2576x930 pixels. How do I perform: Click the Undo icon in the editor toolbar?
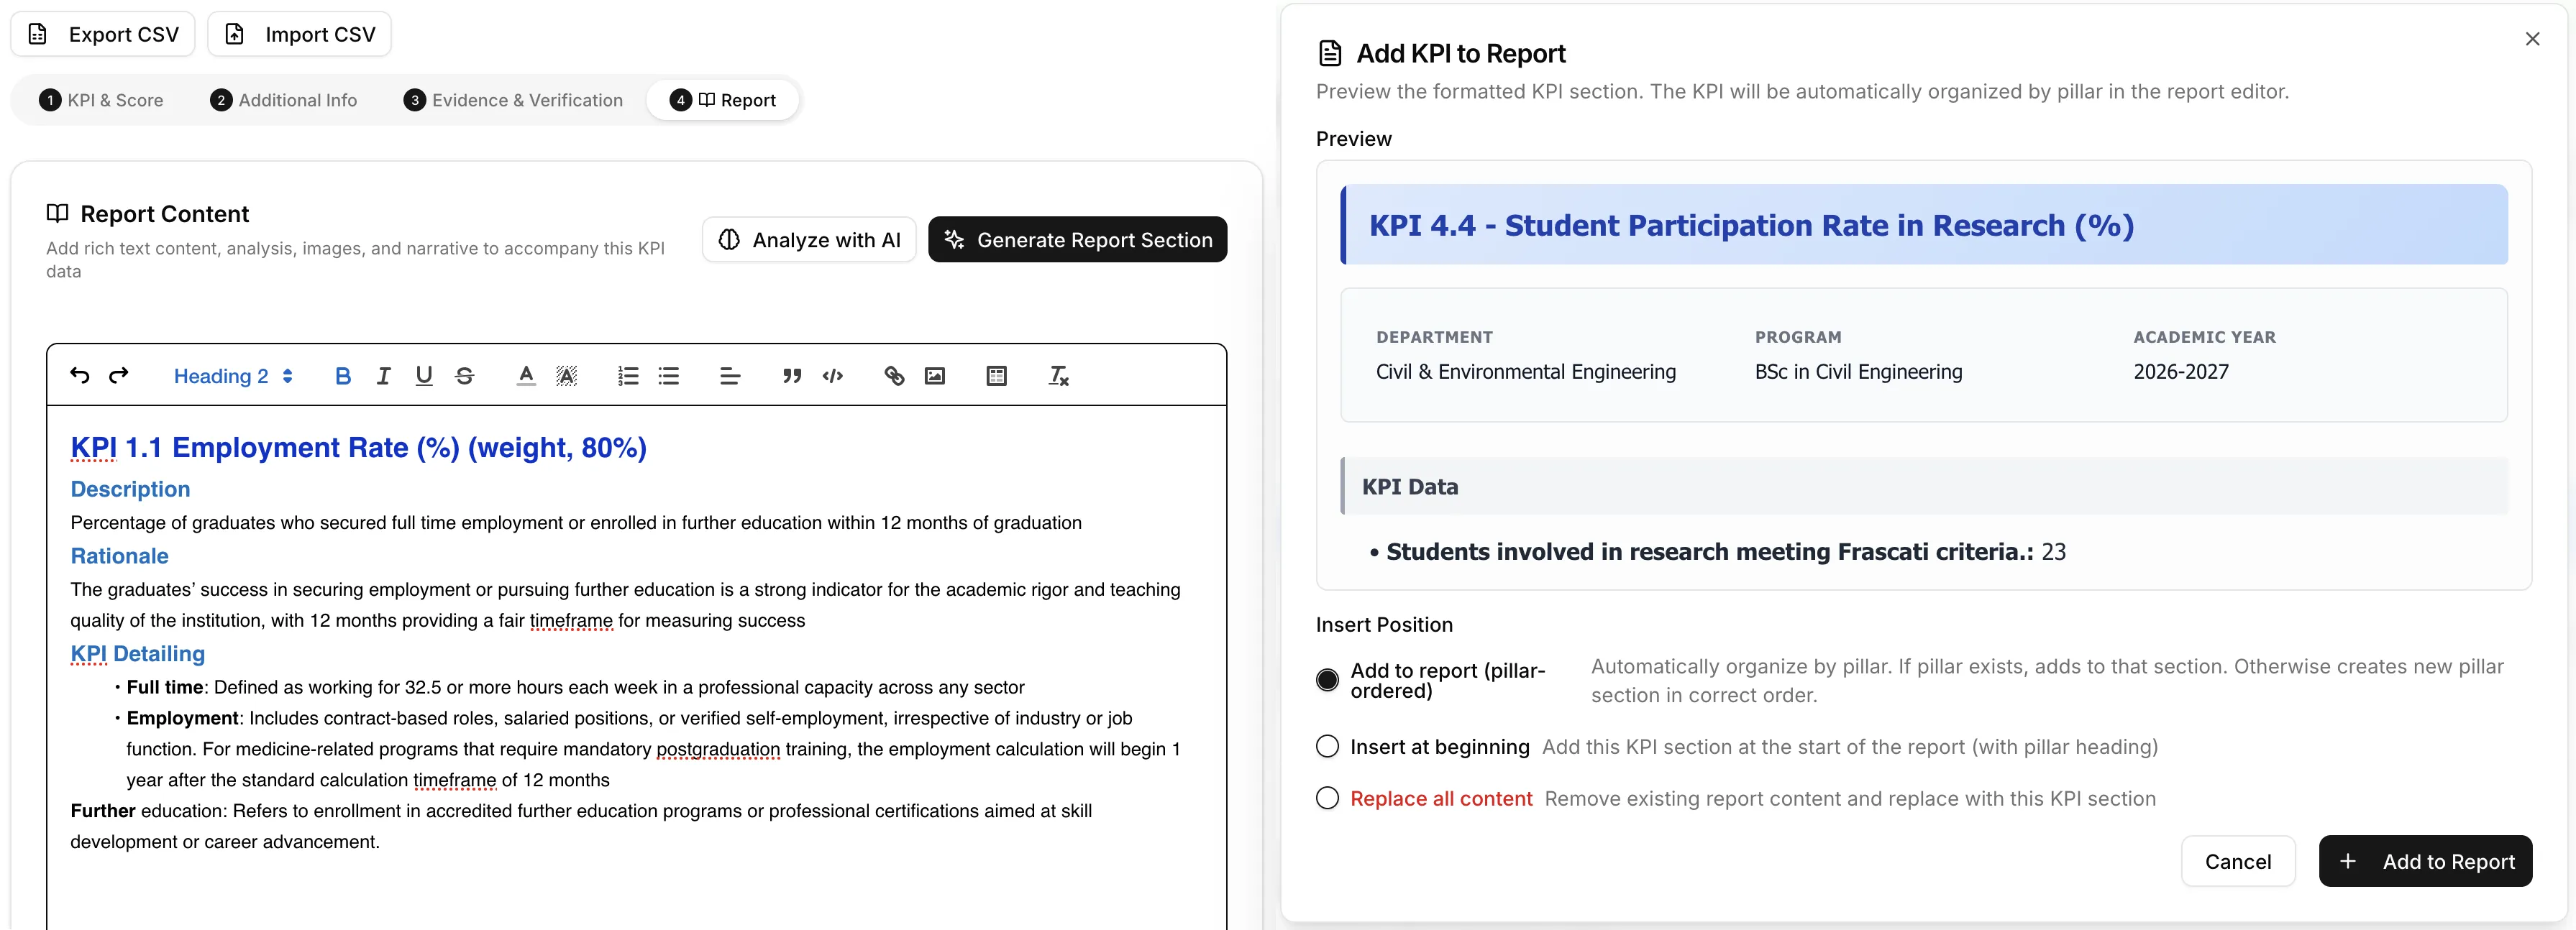coord(80,376)
